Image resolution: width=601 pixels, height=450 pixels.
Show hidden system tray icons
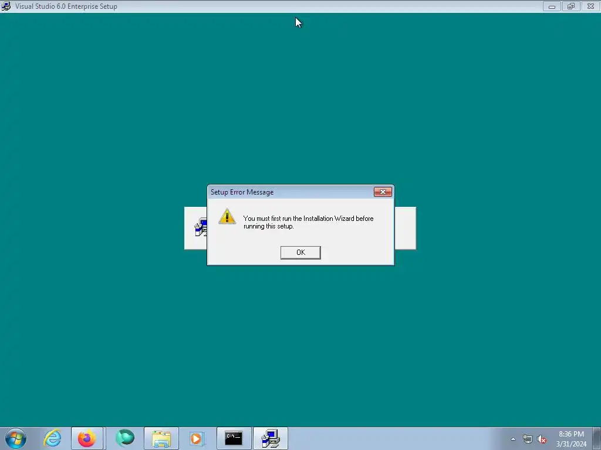tap(513, 439)
